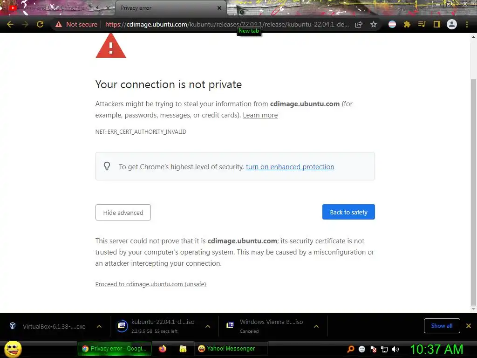Open the folder icon on taskbar
The image size is (477, 358).
pos(183,349)
